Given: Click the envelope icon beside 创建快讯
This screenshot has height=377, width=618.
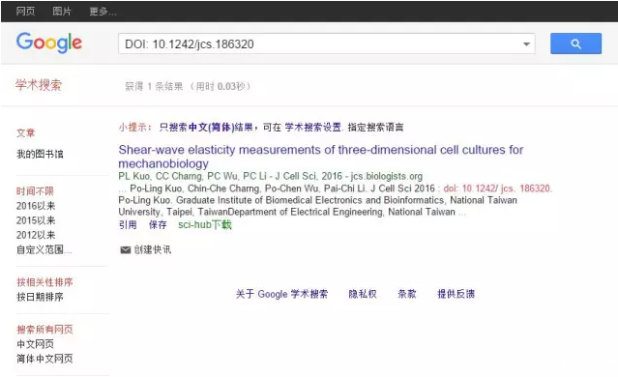Looking at the screenshot, I should [126, 249].
